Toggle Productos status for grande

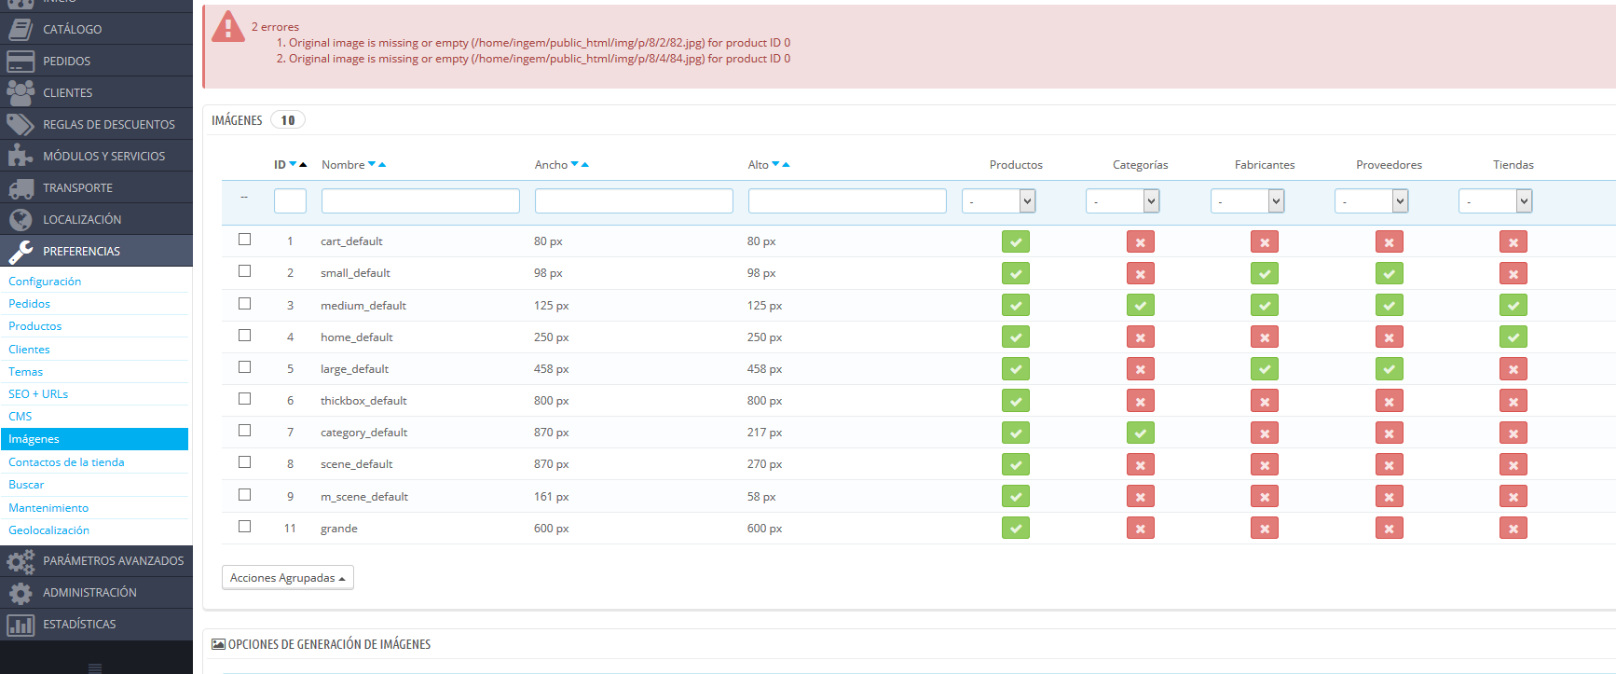[1016, 528]
